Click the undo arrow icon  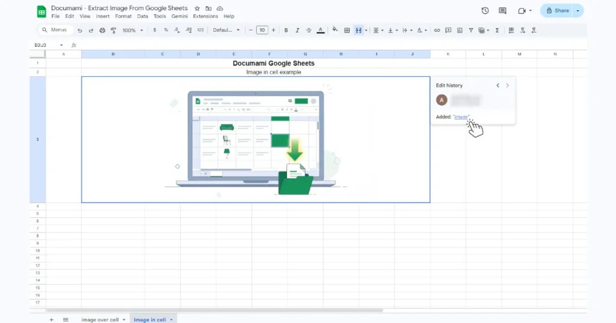tap(80, 30)
